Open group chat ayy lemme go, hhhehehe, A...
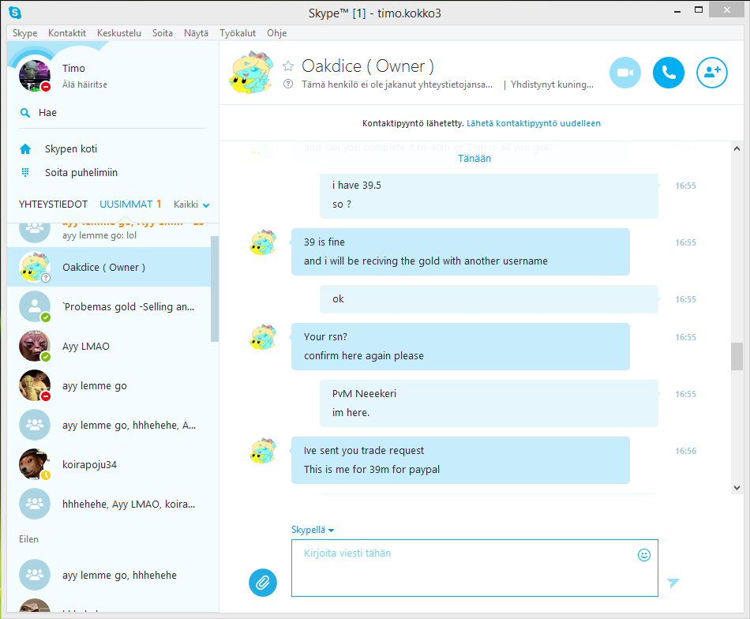Screen dimensions: 750x619 [109, 426]
